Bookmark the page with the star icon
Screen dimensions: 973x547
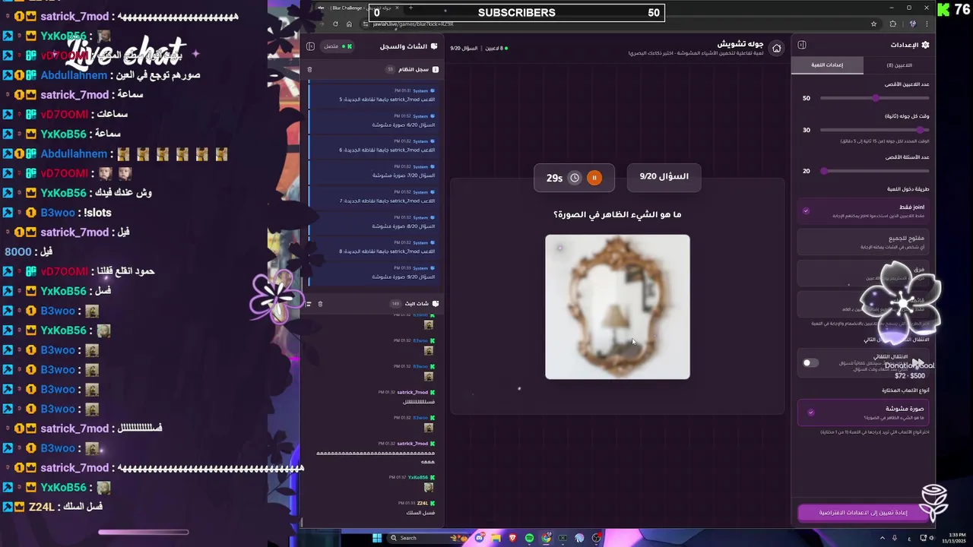[x=873, y=24]
